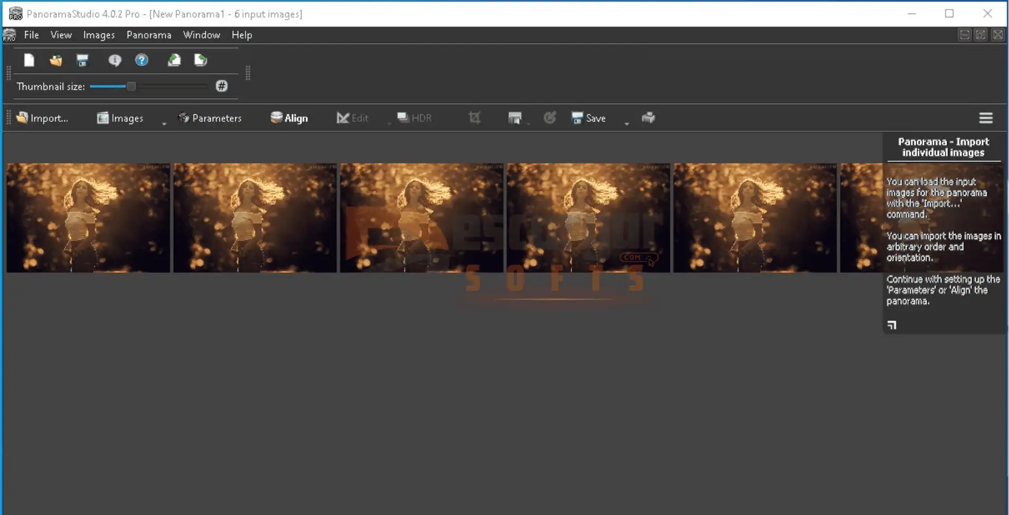This screenshot has width=1009, height=515.
Task: Click the Import... button
Action: tap(43, 118)
